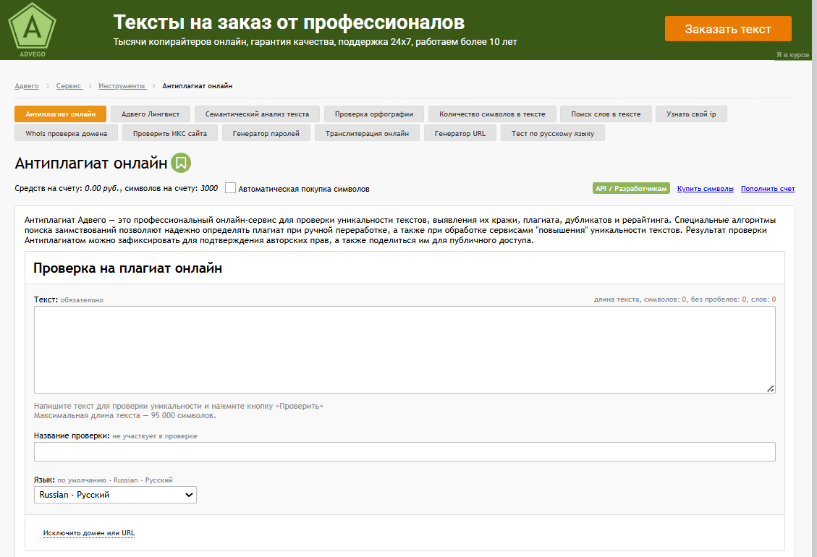Screen dimensions: 817x557
Task: Open the Проверка орфографии tab
Action: coord(374,114)
